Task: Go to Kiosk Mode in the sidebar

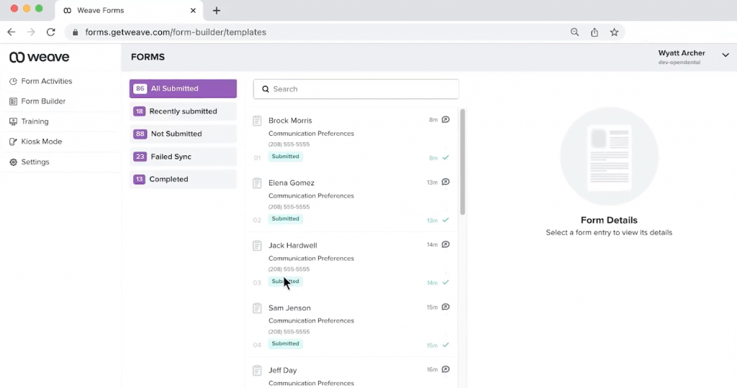Action: 41,142
